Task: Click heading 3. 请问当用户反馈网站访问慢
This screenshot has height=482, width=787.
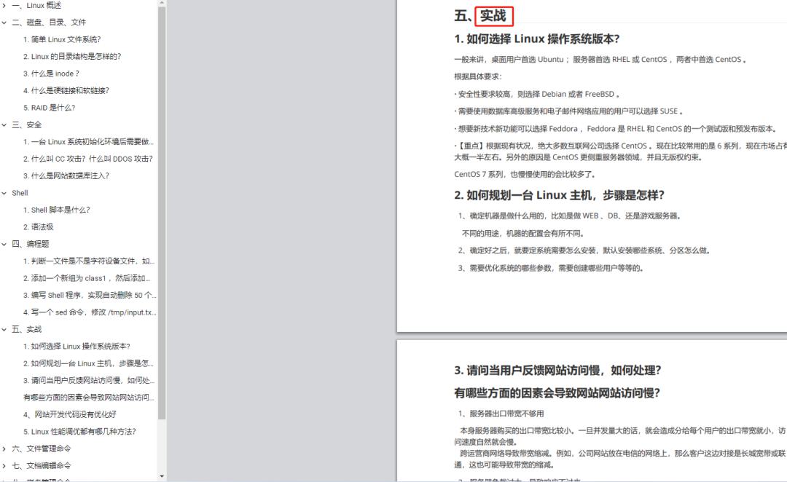Action: (557, 370)
